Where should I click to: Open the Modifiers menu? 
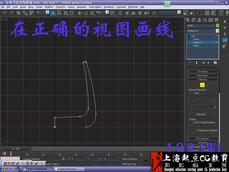coord(49,7)
